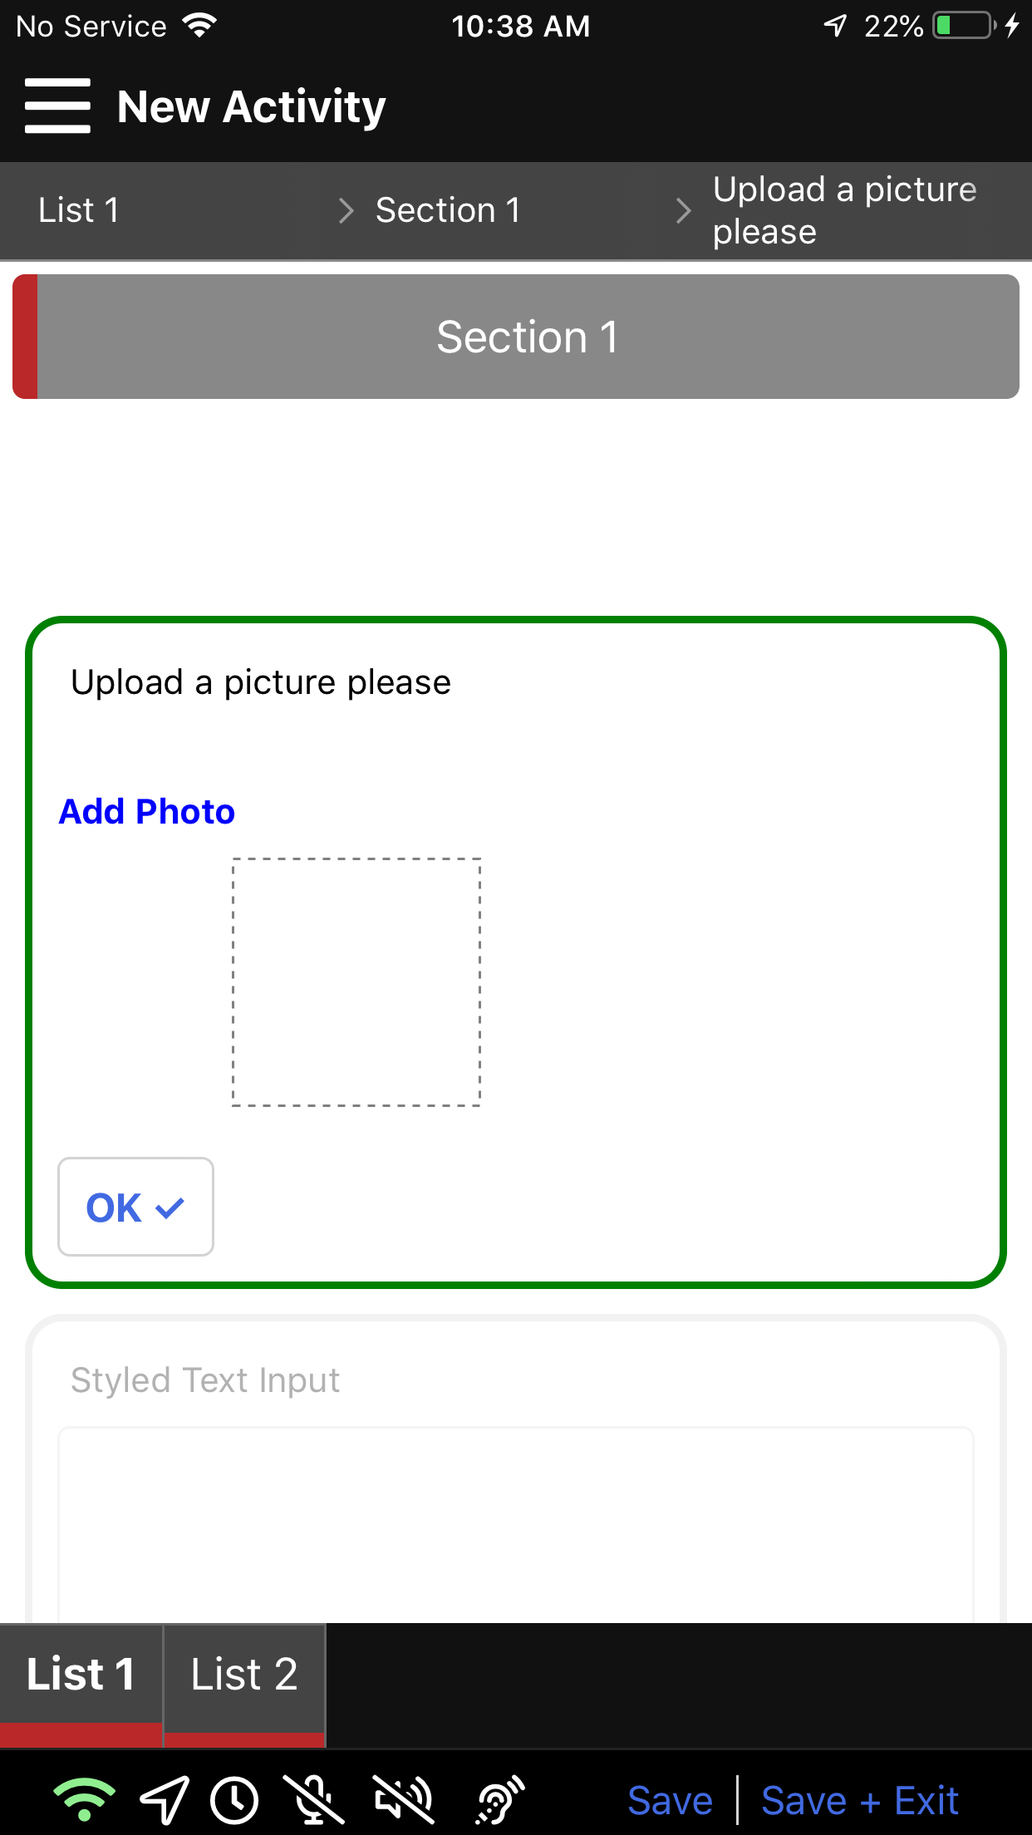Tap the OK checkmark button
1032x1835 pixels.
[x=135, y=1207]
